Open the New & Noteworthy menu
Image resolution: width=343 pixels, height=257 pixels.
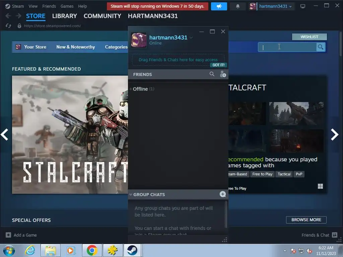pos(76,47)
